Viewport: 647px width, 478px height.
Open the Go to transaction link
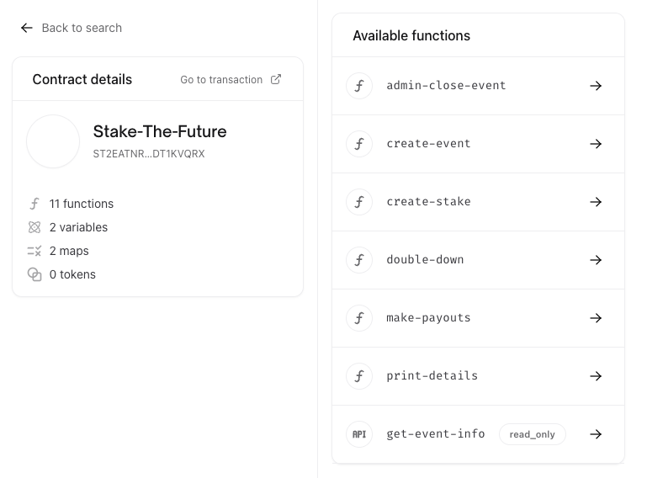221,80
